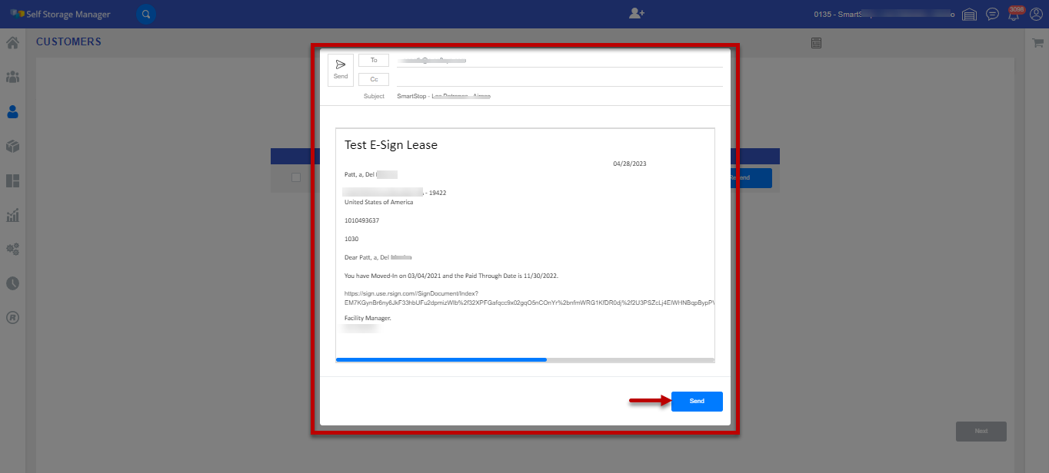This screenshot has height=473, width=1049.
Task: Click the Facility Manager. signature line
Action: point(368,318)
